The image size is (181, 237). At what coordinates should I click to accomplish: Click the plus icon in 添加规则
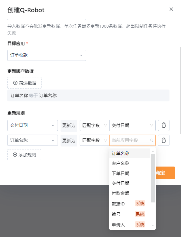coord(15,155)
